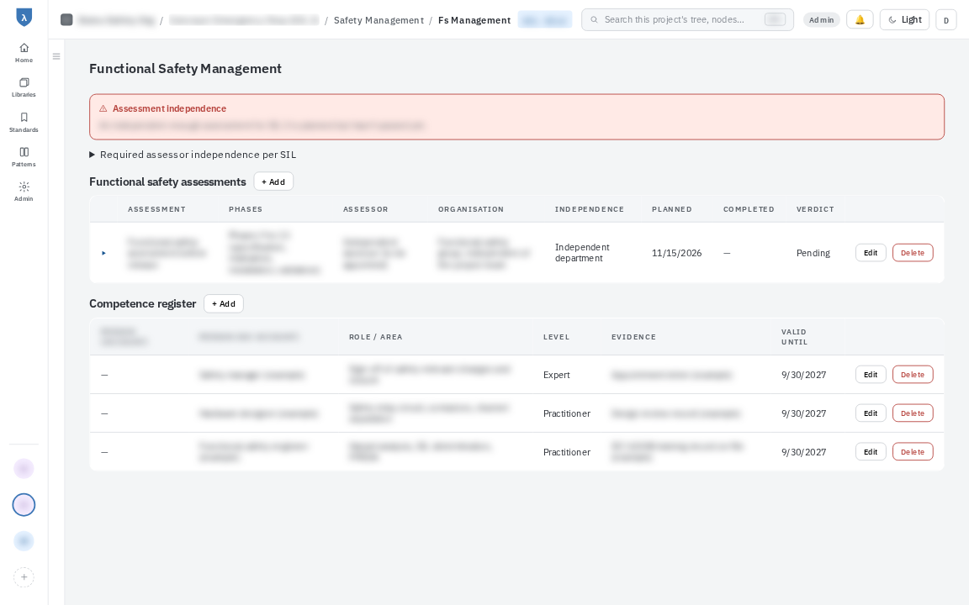Click the INDEPENDENCE column header
The height and width of the screenshot is (605, 969).
coord(590,209)
